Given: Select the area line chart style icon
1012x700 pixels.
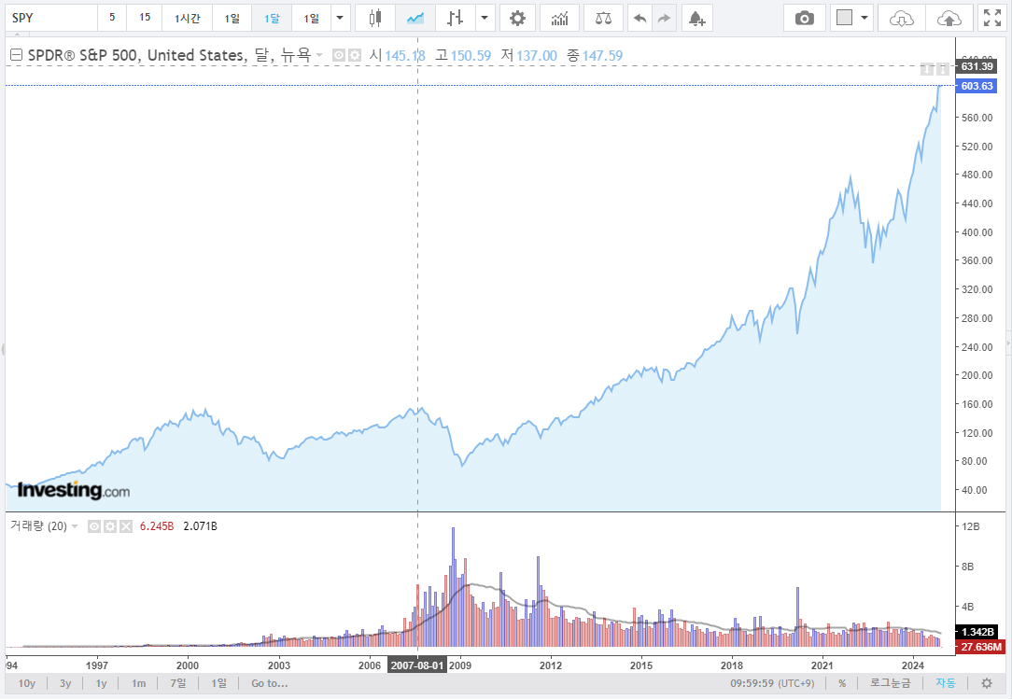Looking at the screenshot, I should coord(415,18).
